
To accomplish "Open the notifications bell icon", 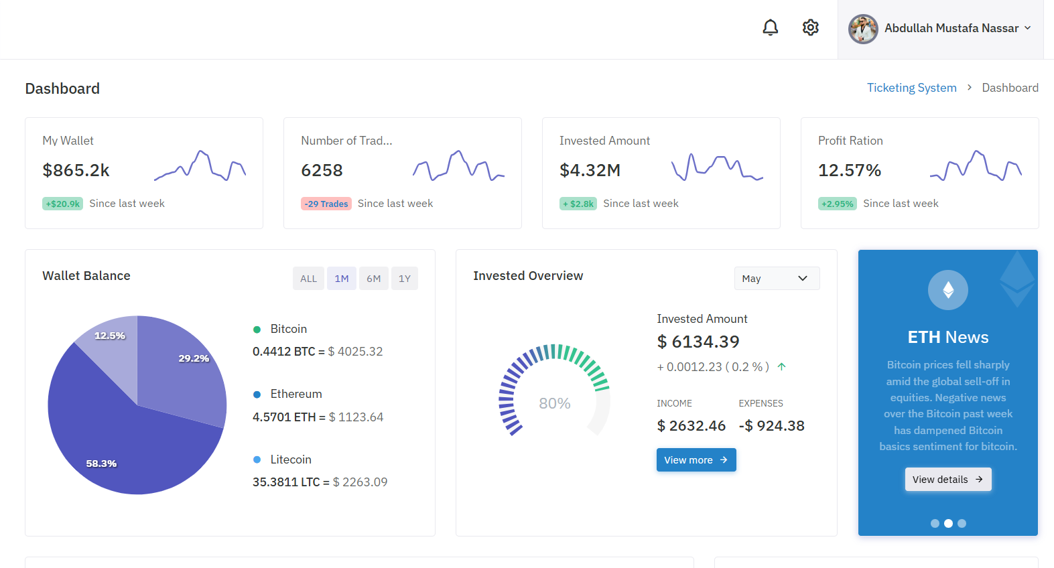I will pyautogui.click(x=771, y=27).
